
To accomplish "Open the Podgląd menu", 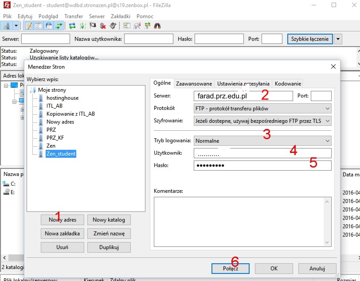I will pos(48,16).
